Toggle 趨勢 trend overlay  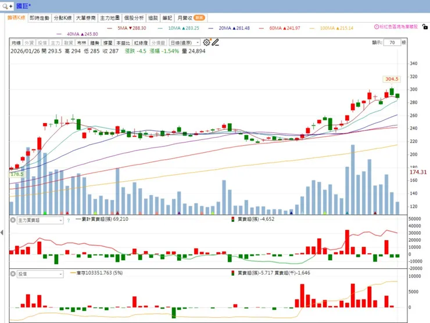(x=95, y=43)
